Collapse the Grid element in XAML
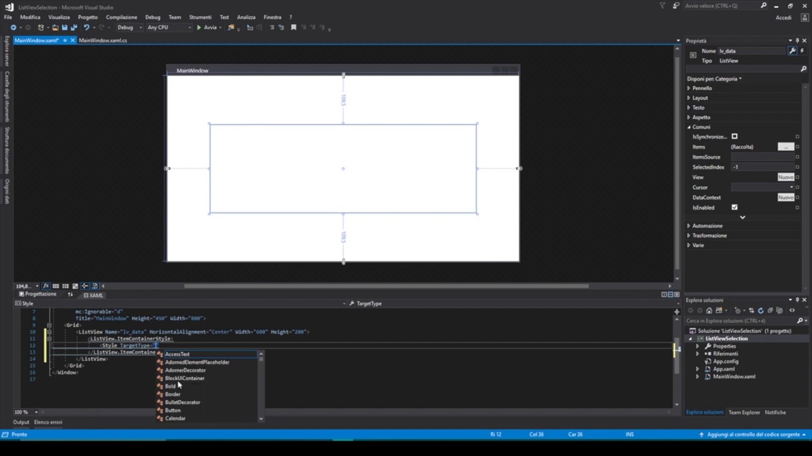Viewport: 812px width, 456px height. pyautogui.click(x=49, y=325)
